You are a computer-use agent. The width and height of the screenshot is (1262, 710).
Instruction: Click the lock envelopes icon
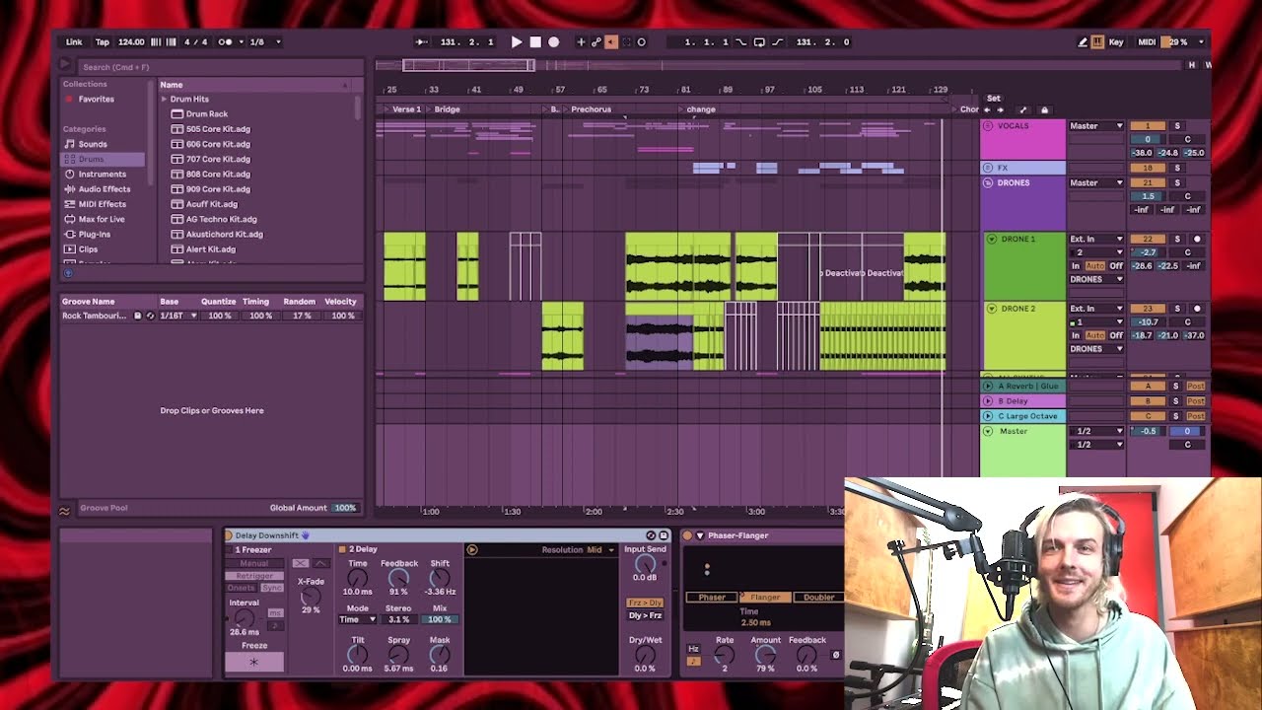[1045, 110]
